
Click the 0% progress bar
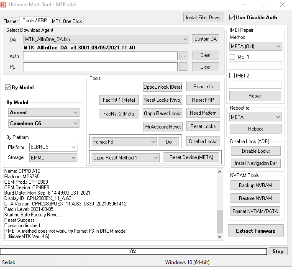point(133,252)
